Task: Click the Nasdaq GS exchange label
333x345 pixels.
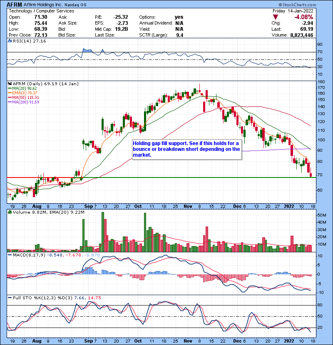Action: coord(75,5)
